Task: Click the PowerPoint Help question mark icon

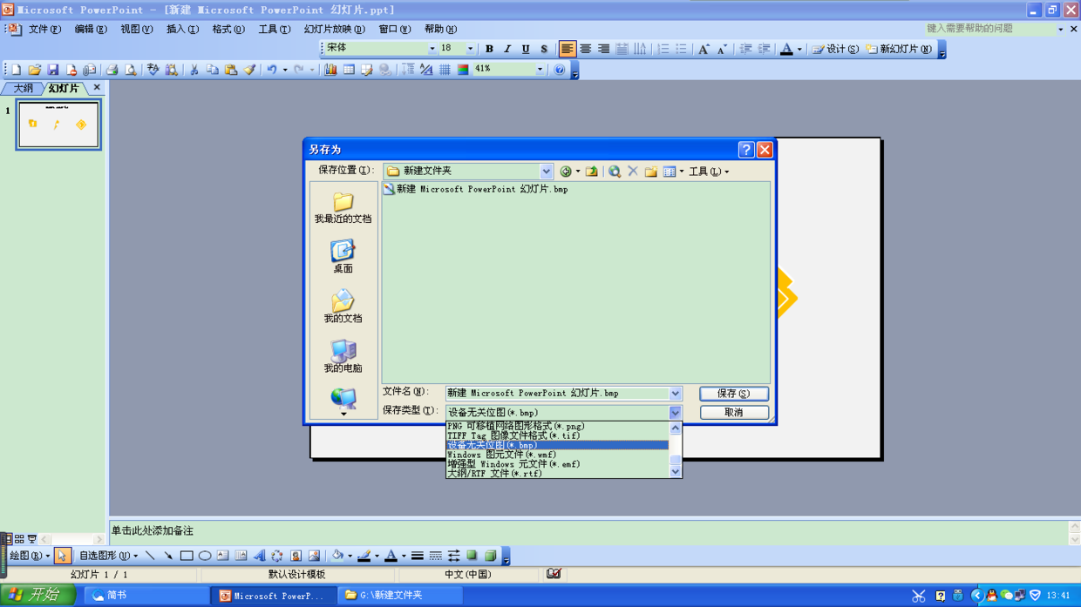Action: coord(560,70)
